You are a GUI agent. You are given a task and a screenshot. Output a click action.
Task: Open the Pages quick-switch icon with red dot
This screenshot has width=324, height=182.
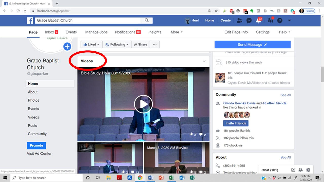pyautogui.click(x=270, y=20)
